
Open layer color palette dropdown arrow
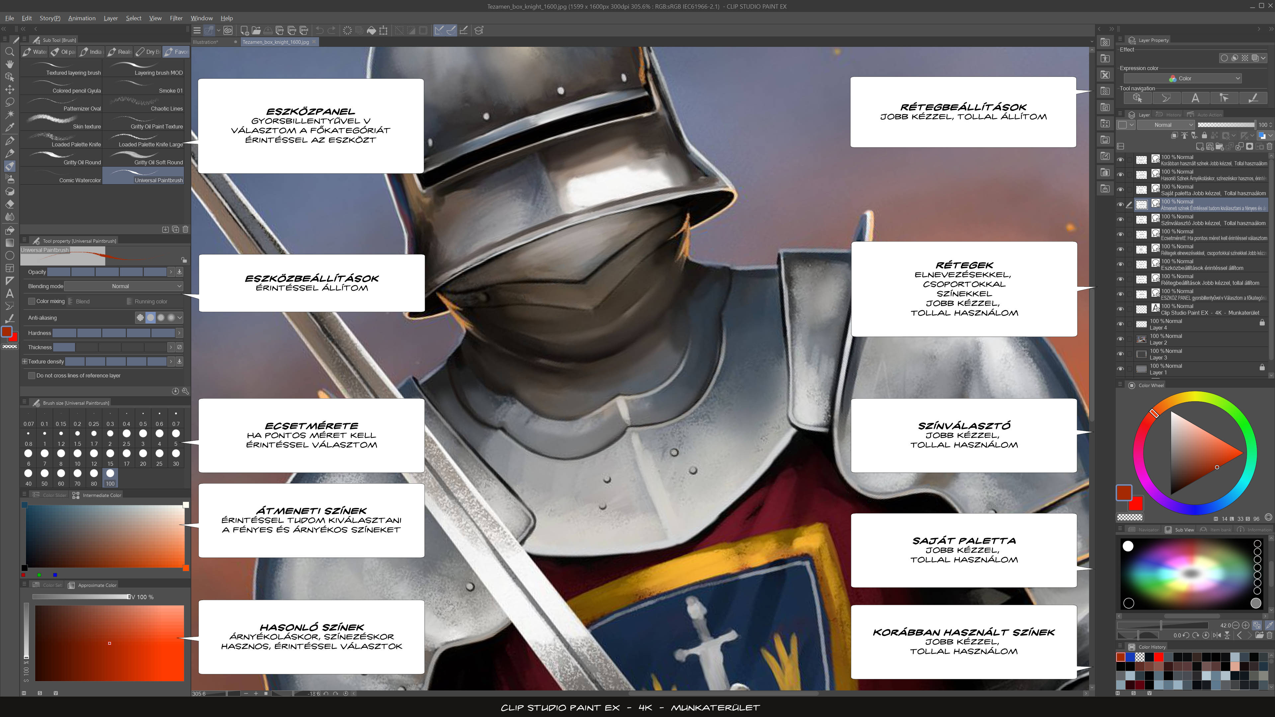(1132, 125)
